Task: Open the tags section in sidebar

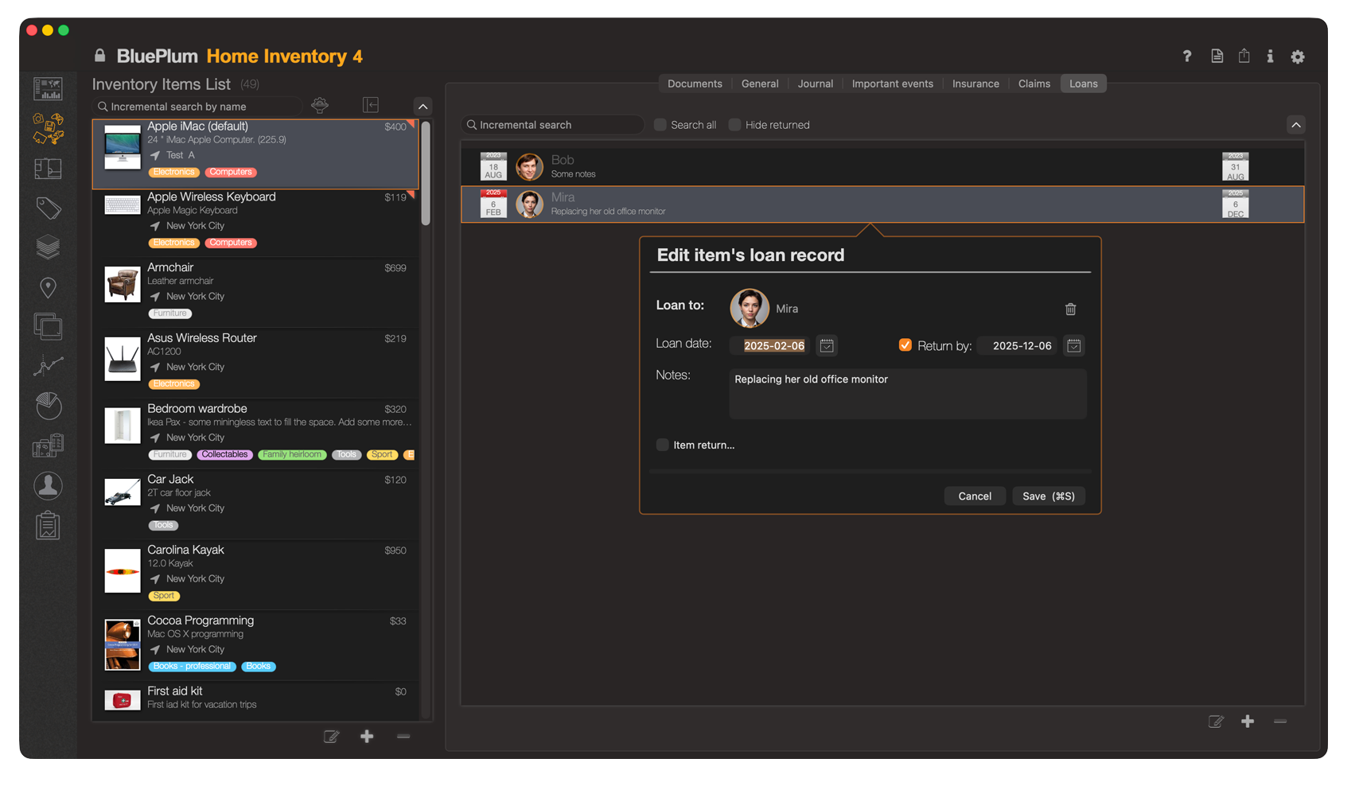Action: click(x=48, y=208)
